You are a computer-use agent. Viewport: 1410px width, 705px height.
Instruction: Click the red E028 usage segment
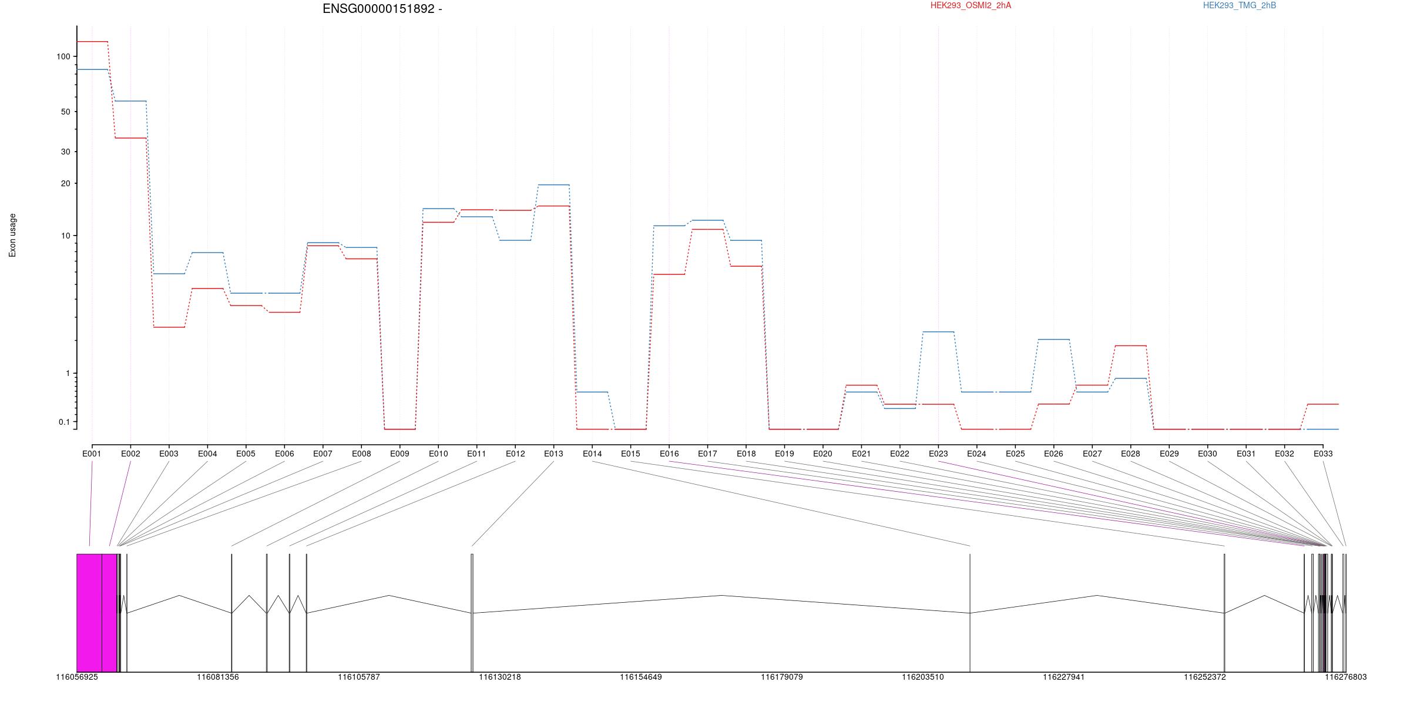[x=1131, y=346]
